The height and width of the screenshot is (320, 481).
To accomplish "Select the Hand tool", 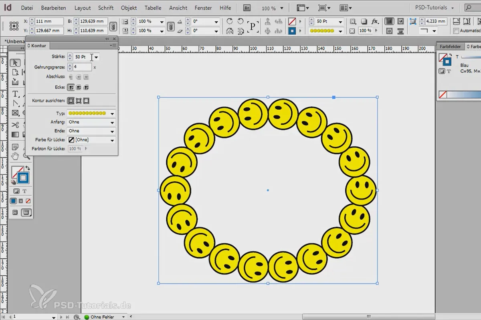I will pyautogui.click(x=15, y=156).
